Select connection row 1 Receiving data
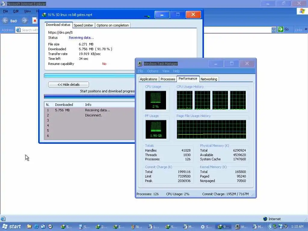This screenshot has height=231, width=308. pyautogui.click(x=90, y=110)
